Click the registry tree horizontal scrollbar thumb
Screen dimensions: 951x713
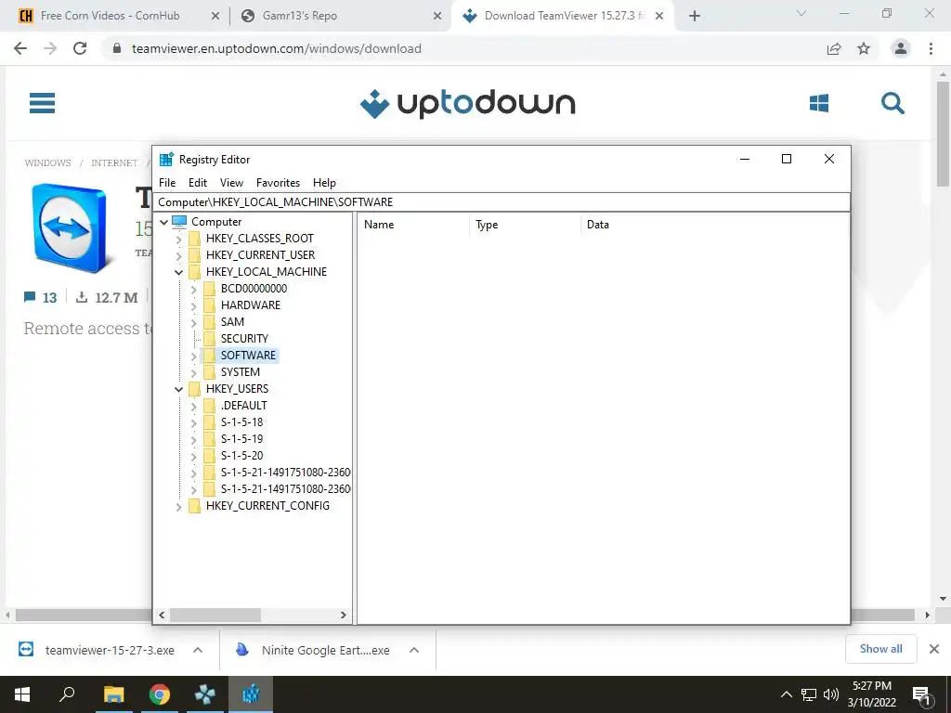215,615
